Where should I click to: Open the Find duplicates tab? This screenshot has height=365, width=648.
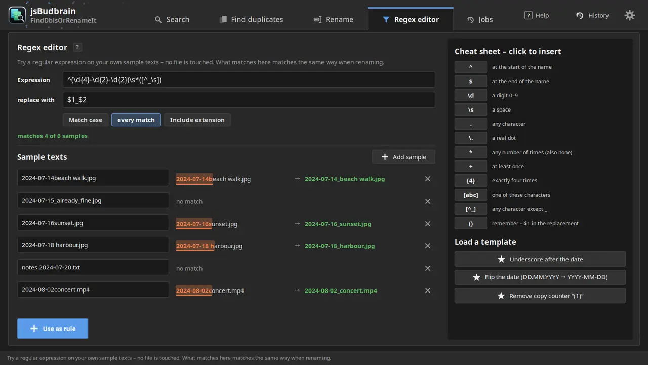251,19
